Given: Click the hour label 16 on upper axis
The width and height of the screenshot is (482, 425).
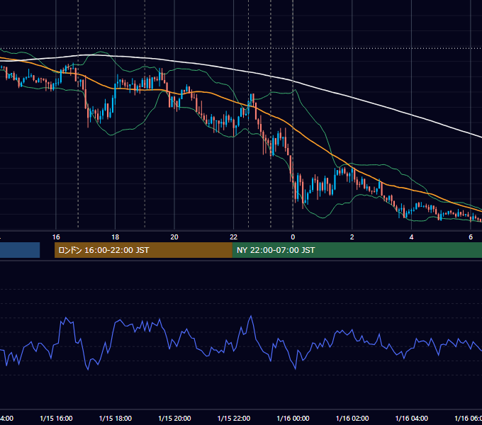Looking at the screenshot, I should [56, 237].
